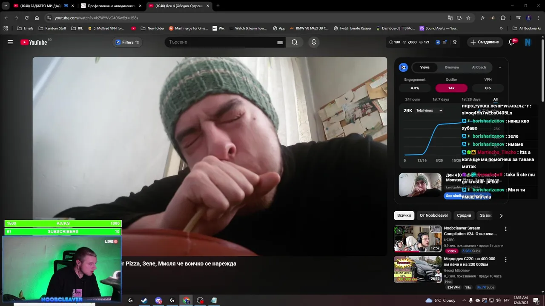Select the All time range
The image size is (545, 306).
coord(495,99)
